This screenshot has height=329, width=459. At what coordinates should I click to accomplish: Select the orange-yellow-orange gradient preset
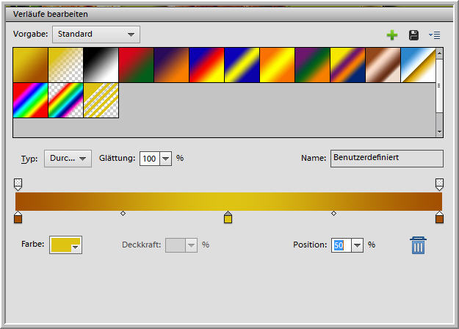tap(277, 65)
